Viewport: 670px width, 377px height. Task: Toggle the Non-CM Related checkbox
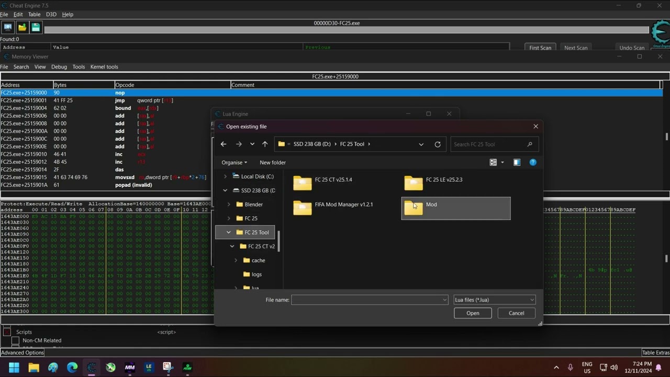point(15,340)
